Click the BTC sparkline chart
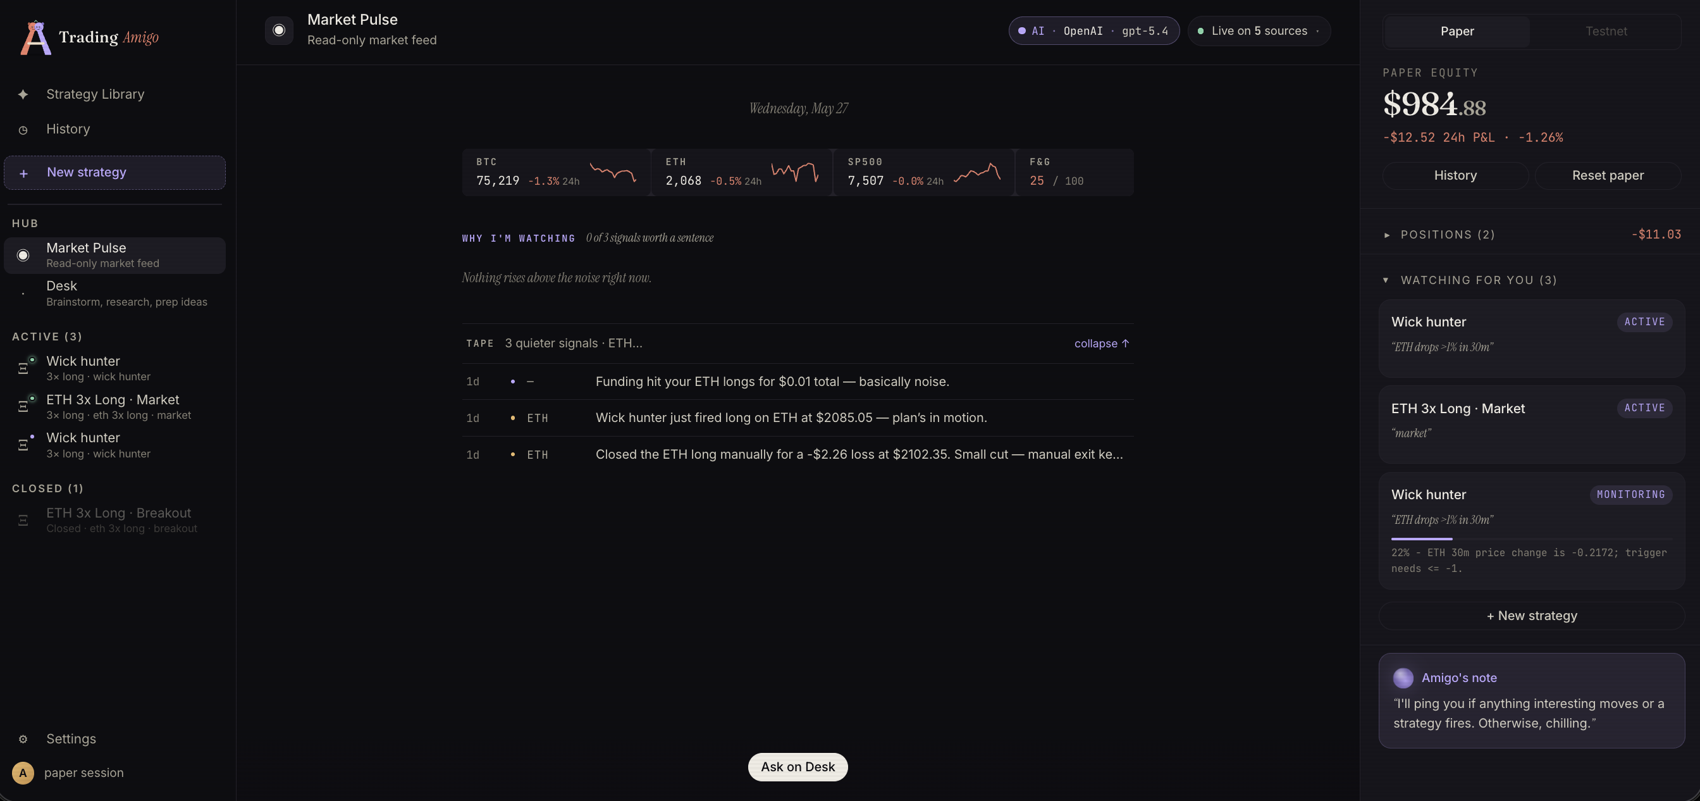 (613, 172)
